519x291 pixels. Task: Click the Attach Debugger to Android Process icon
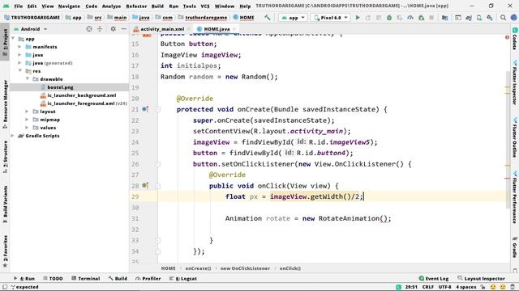pos(421,18)
